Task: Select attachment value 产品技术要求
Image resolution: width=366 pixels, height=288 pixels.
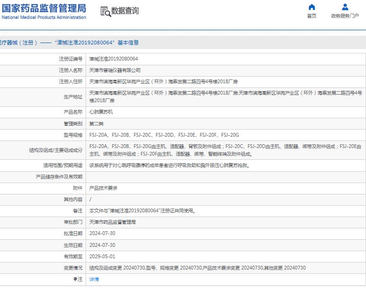Action: pyautogui.click(x=104, y=188)
